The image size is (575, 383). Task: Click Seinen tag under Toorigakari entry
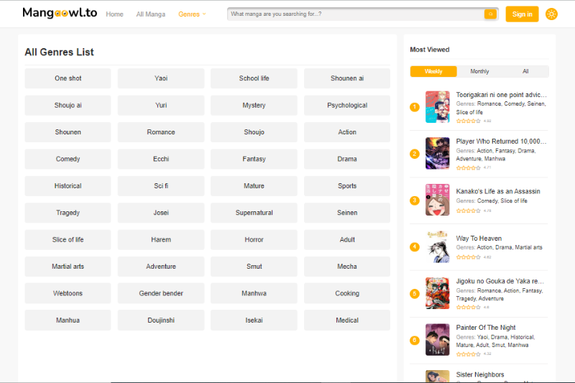[x=536, y=104]
